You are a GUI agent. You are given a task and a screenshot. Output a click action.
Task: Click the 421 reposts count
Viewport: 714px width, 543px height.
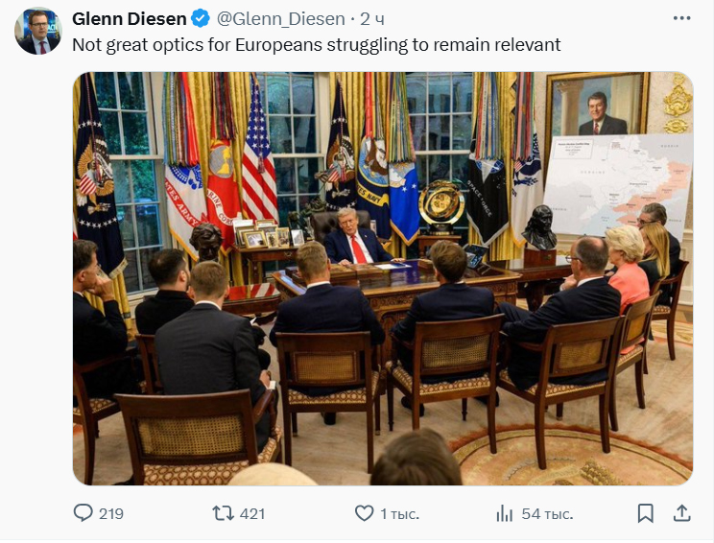252,514
